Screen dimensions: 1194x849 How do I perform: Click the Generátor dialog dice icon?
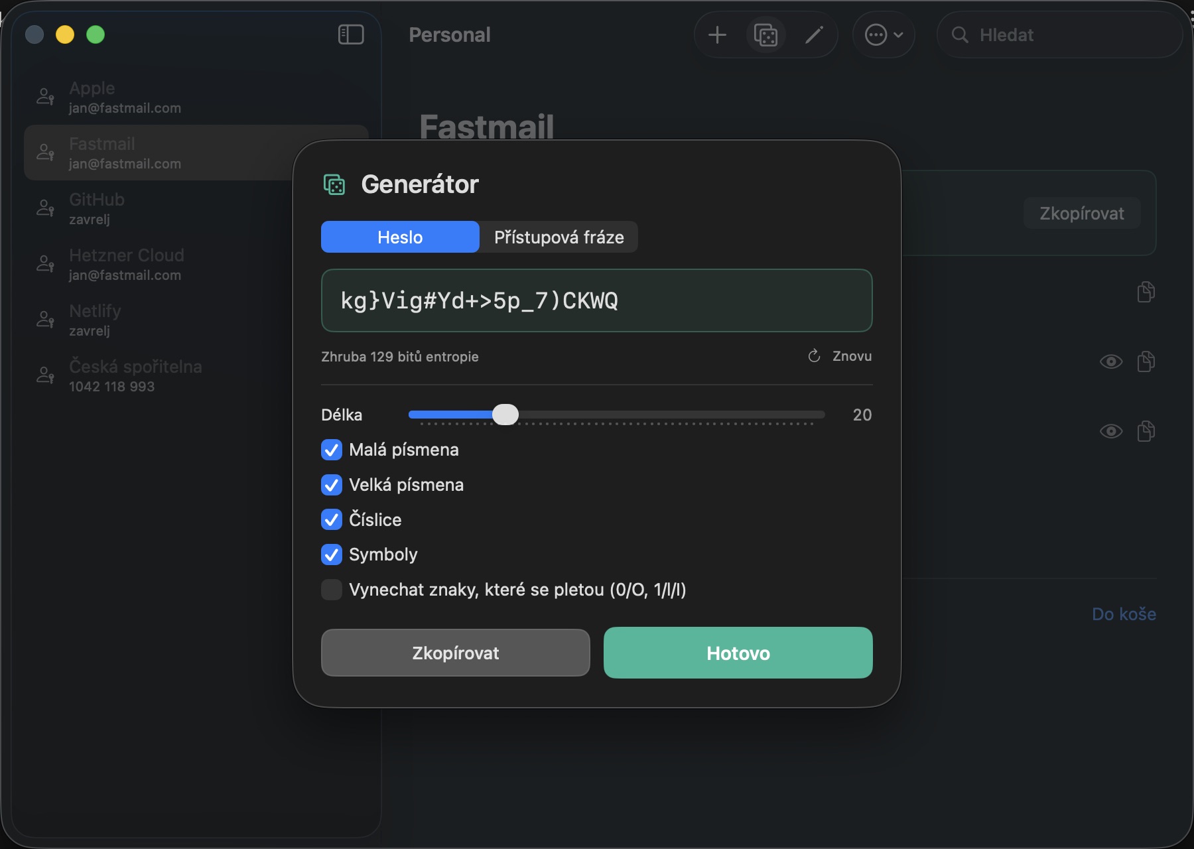click(x=334, y=184)
